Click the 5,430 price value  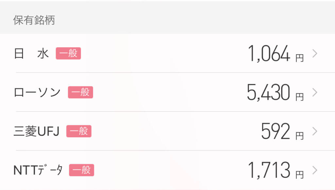tap(268, 92)
